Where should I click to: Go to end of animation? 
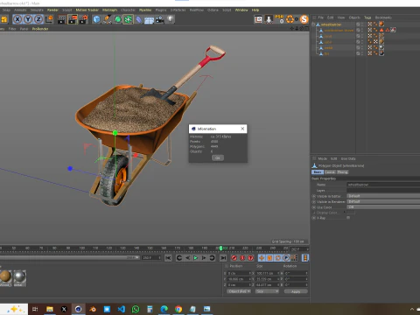pyautogui.click(x=223, y=258)
